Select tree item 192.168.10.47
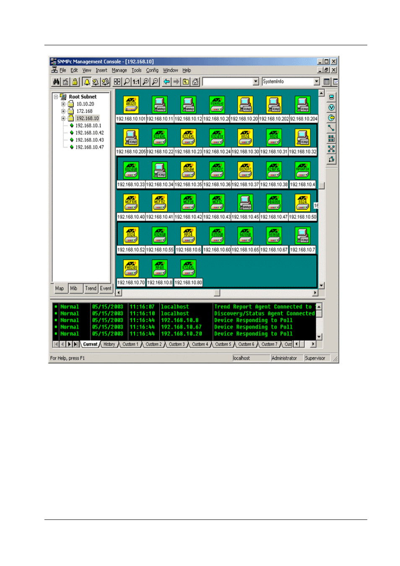The width and height of the screenshot is (400, 566). [90, 147]
